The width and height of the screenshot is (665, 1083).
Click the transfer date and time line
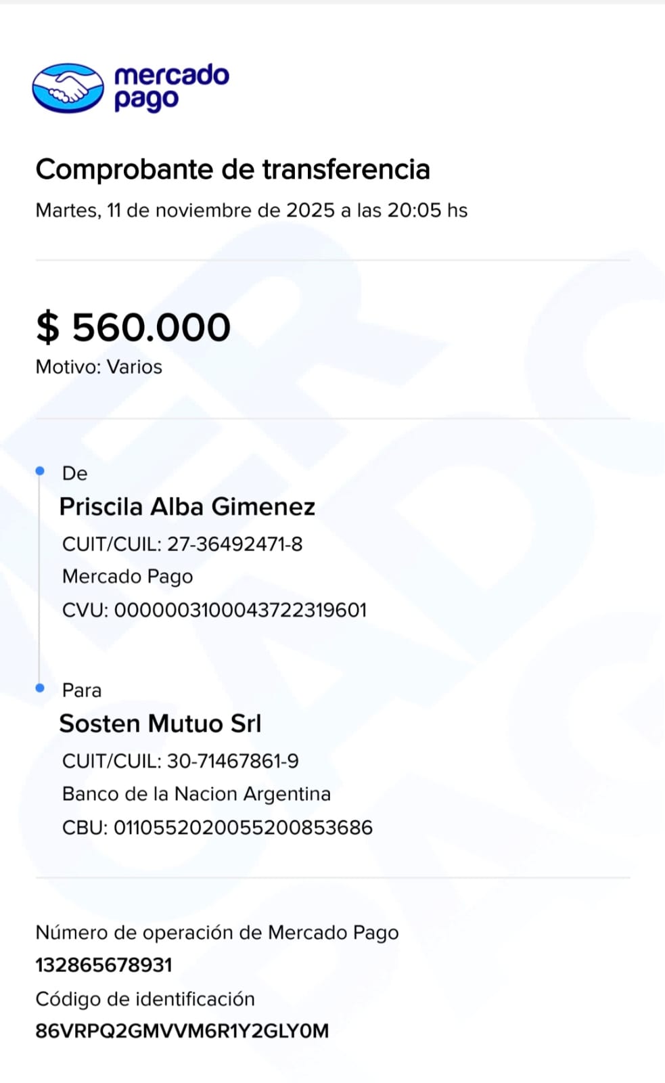[x=251, y=211]
